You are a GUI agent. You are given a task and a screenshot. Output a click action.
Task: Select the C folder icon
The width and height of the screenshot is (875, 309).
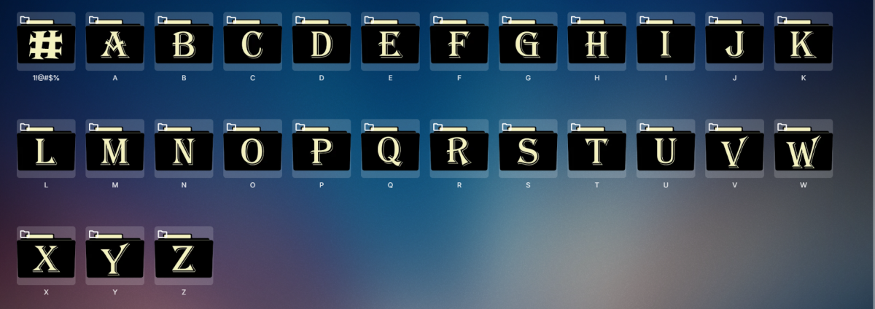(253, 41)
